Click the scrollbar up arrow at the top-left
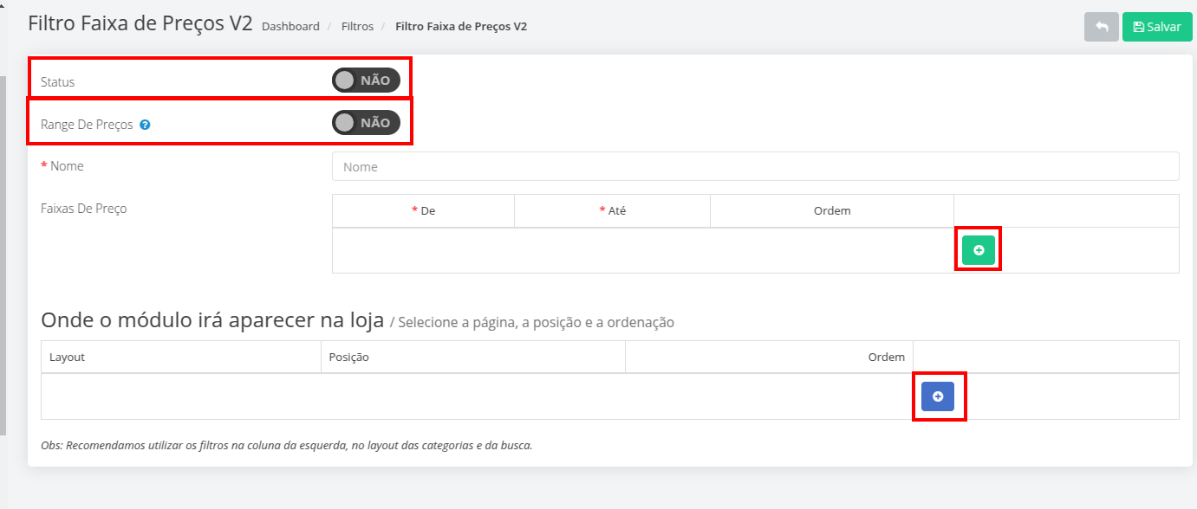 3,5
